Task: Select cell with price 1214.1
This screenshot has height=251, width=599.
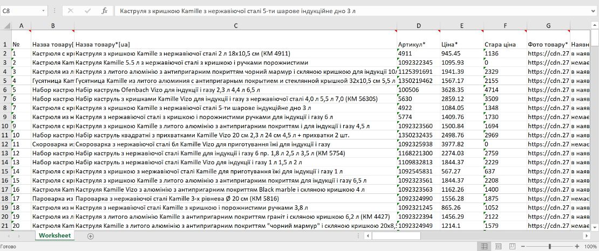Action: (x=462, y=226)
